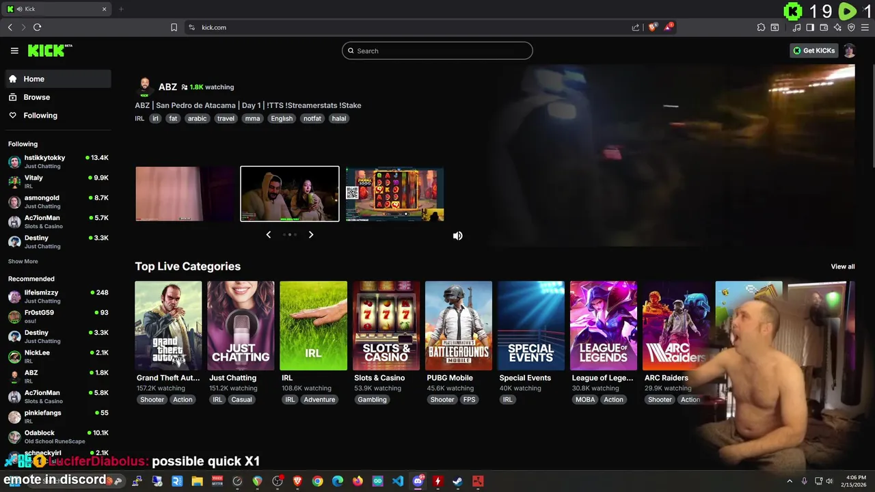Open Vitaly channel in Following
Image resolution: width=875 pixels, height=492 pixels.
(58, 182)
